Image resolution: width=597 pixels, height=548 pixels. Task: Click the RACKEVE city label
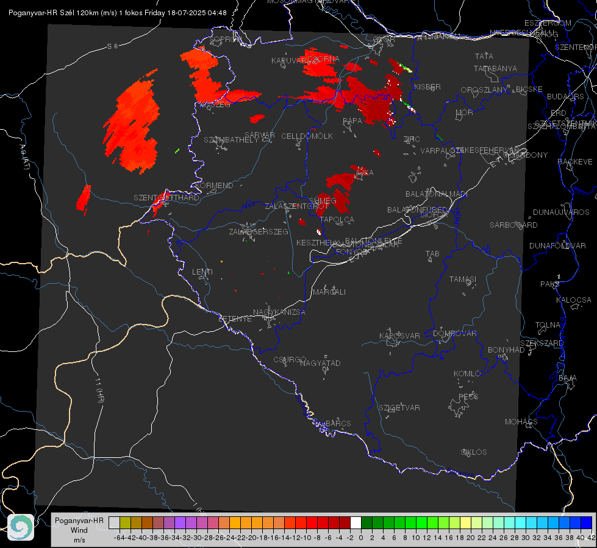click(x=575, y=161)
